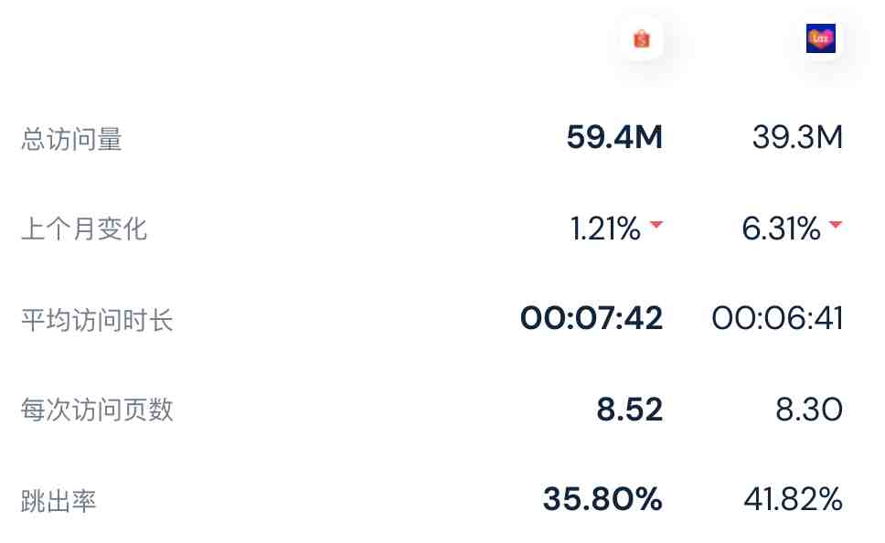The width and height of the screenshot is (885, 543).
Task: Select the 每次访问页数 label
Action: [x=97, y=410]
